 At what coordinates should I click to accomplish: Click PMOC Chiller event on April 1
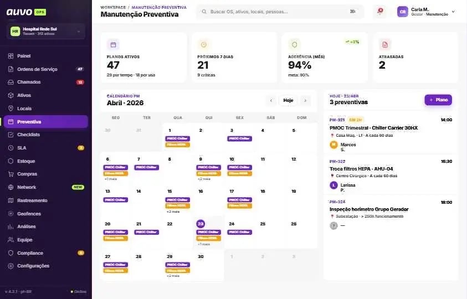(x=177, y=138)
